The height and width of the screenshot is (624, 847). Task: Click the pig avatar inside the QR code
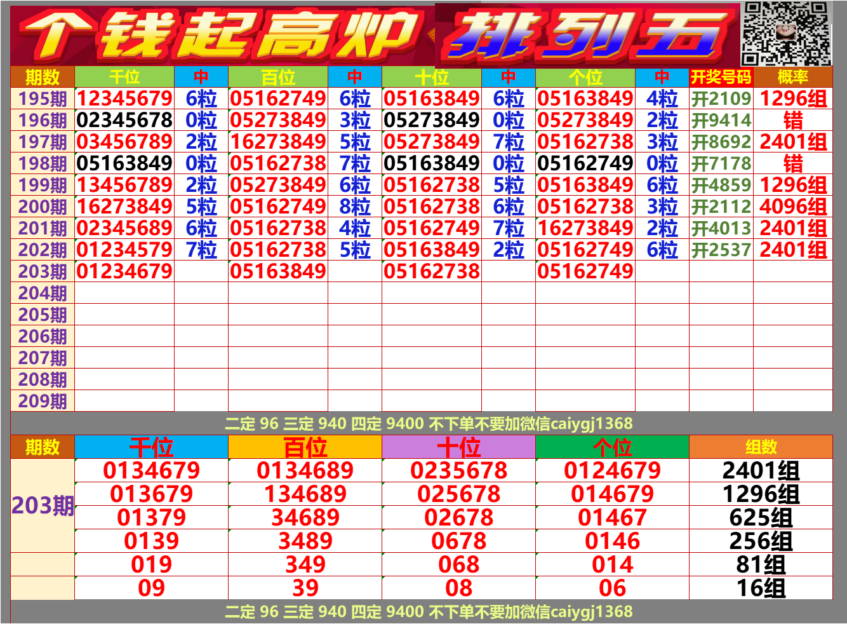tap(787, 32)
